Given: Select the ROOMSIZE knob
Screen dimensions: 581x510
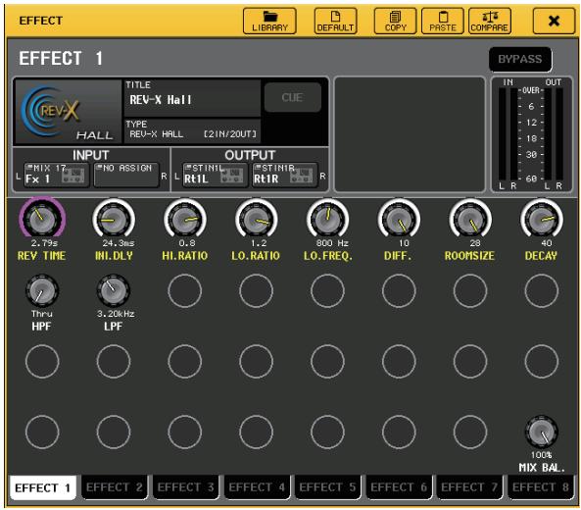Looking at the screenshot, I should [470, 219].
